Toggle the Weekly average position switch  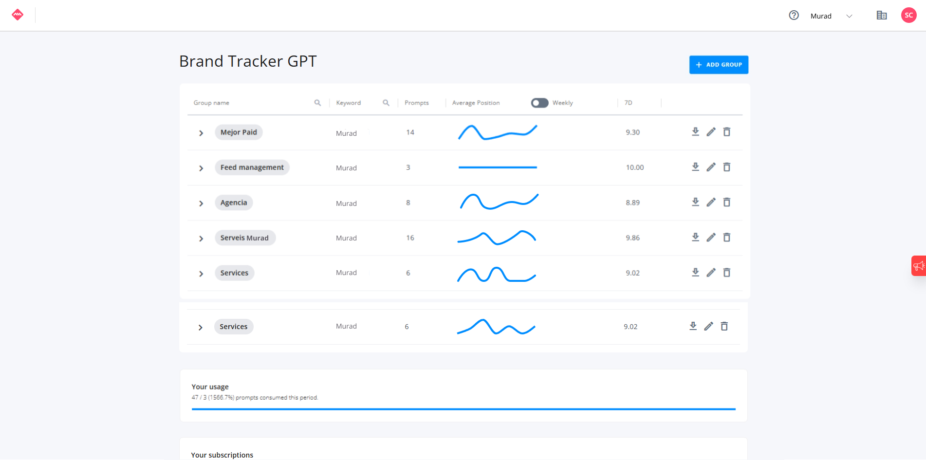point(539,103)
